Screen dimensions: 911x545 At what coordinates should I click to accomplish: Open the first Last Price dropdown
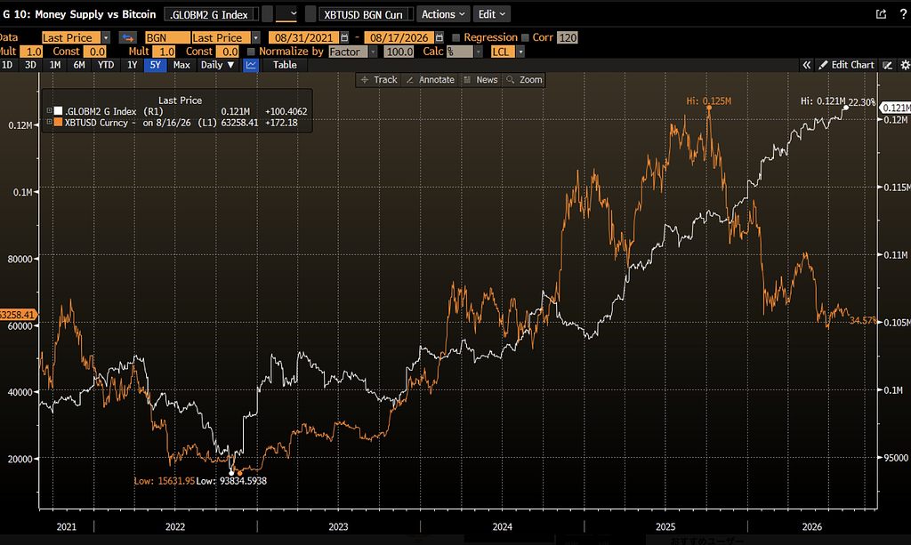[106, 37]
